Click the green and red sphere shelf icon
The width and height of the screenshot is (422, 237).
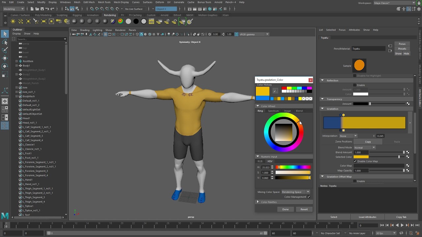(x=120, y=21)
